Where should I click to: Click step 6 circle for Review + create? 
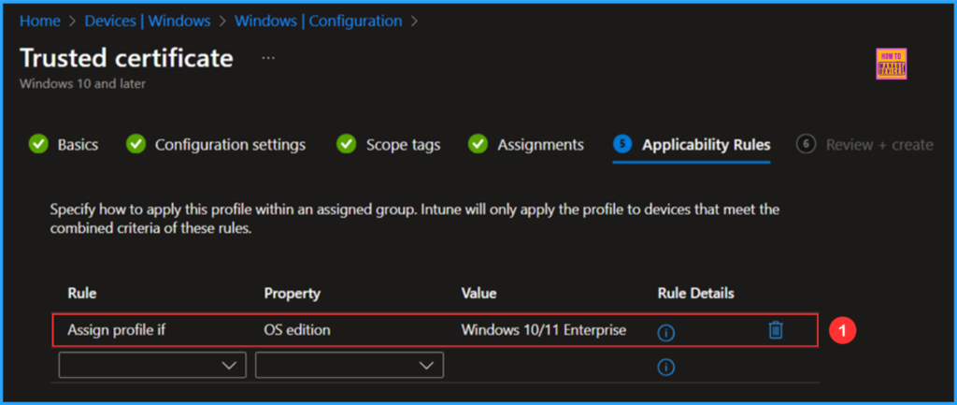[806, 145]
